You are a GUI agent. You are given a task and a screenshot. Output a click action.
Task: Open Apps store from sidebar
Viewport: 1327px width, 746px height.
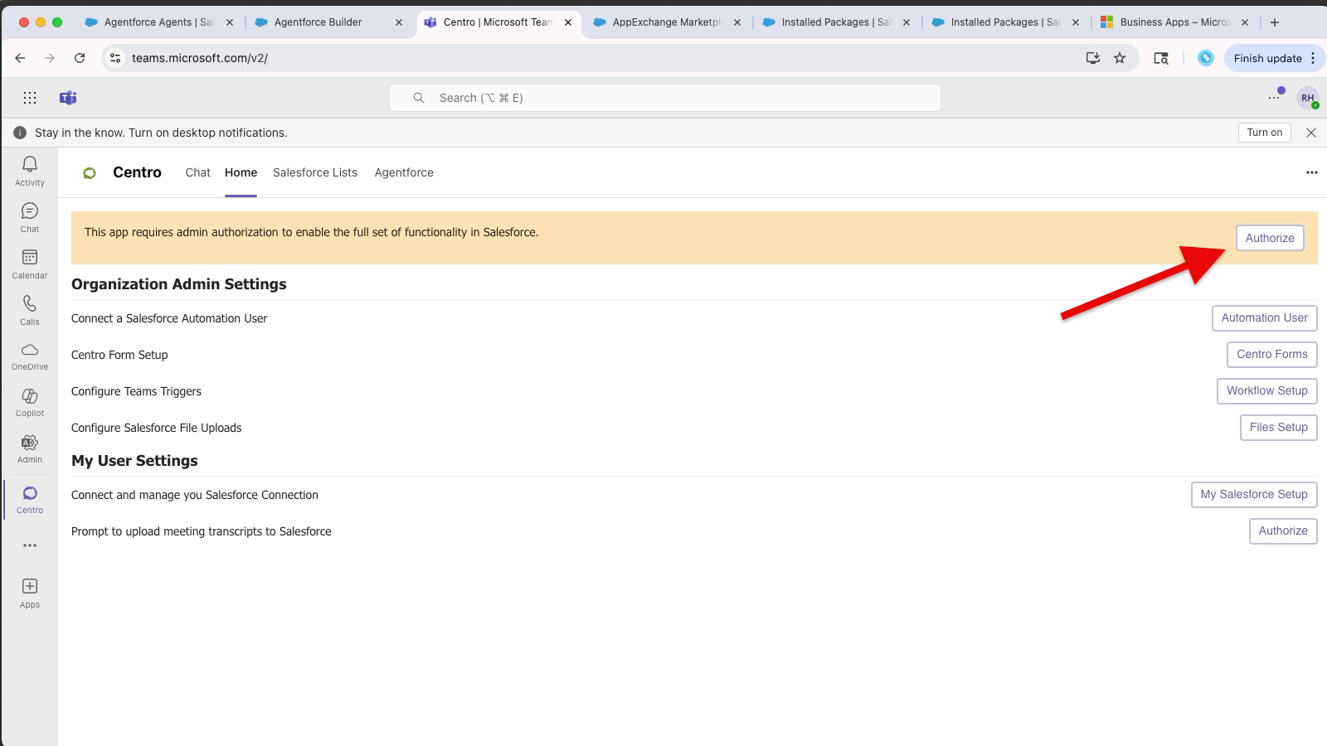pos(30,593)
